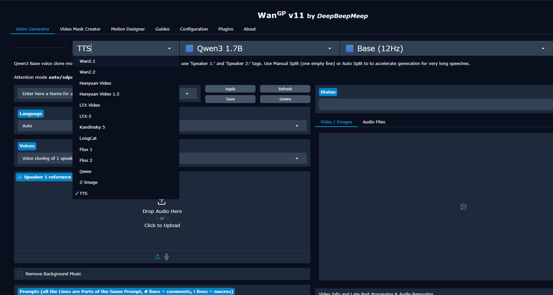Open the Base (12Hz) variant dropdown

click(447, 48)
